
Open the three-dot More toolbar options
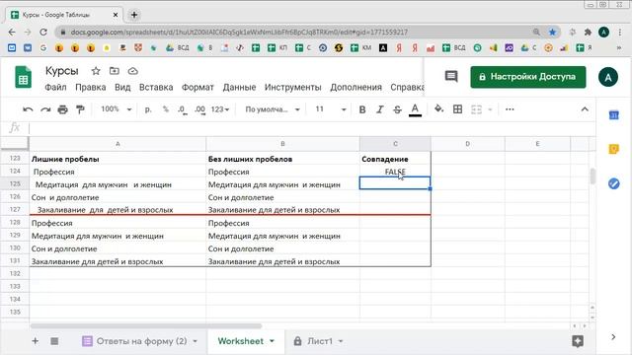point(510,109)
